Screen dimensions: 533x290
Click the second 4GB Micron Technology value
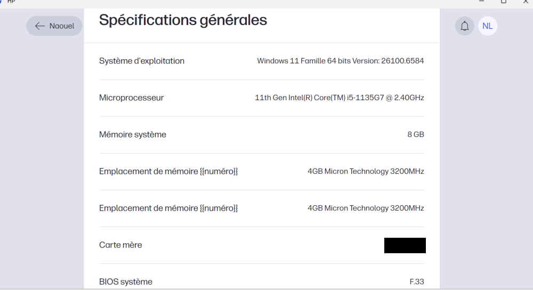366,208
